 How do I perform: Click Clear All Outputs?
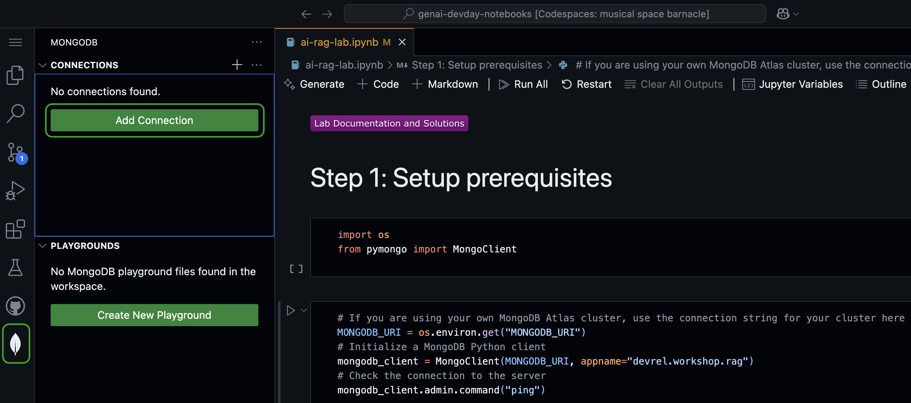[x=673, y=84]
